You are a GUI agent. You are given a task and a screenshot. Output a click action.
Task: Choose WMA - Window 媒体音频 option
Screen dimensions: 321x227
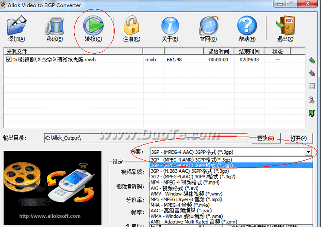[232, 216]
